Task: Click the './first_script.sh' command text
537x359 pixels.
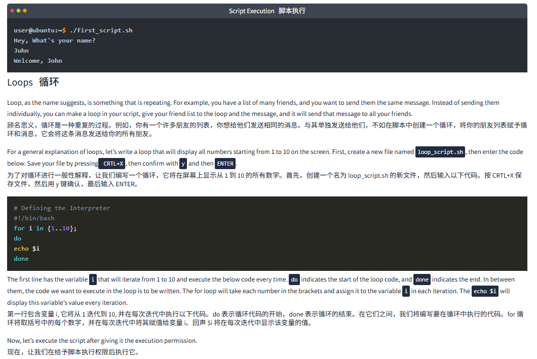Action: [x=101, y=30]
